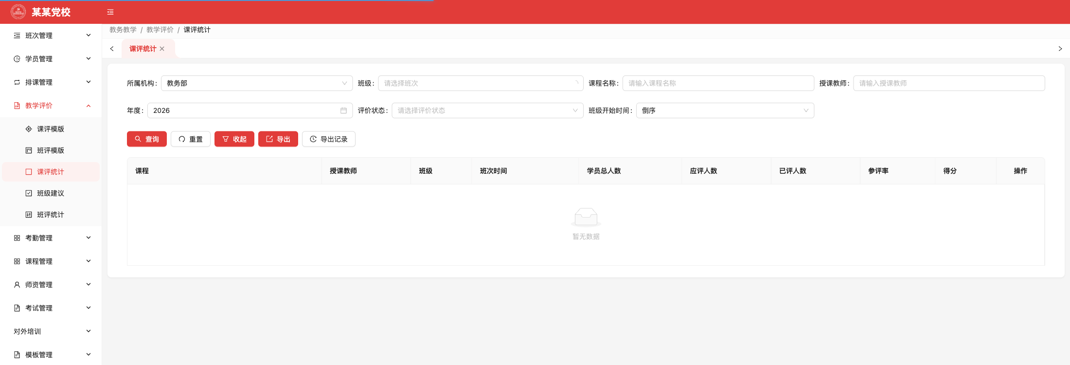Open the 班级开始时间 sort dropdown

click(x=725, y=110)
